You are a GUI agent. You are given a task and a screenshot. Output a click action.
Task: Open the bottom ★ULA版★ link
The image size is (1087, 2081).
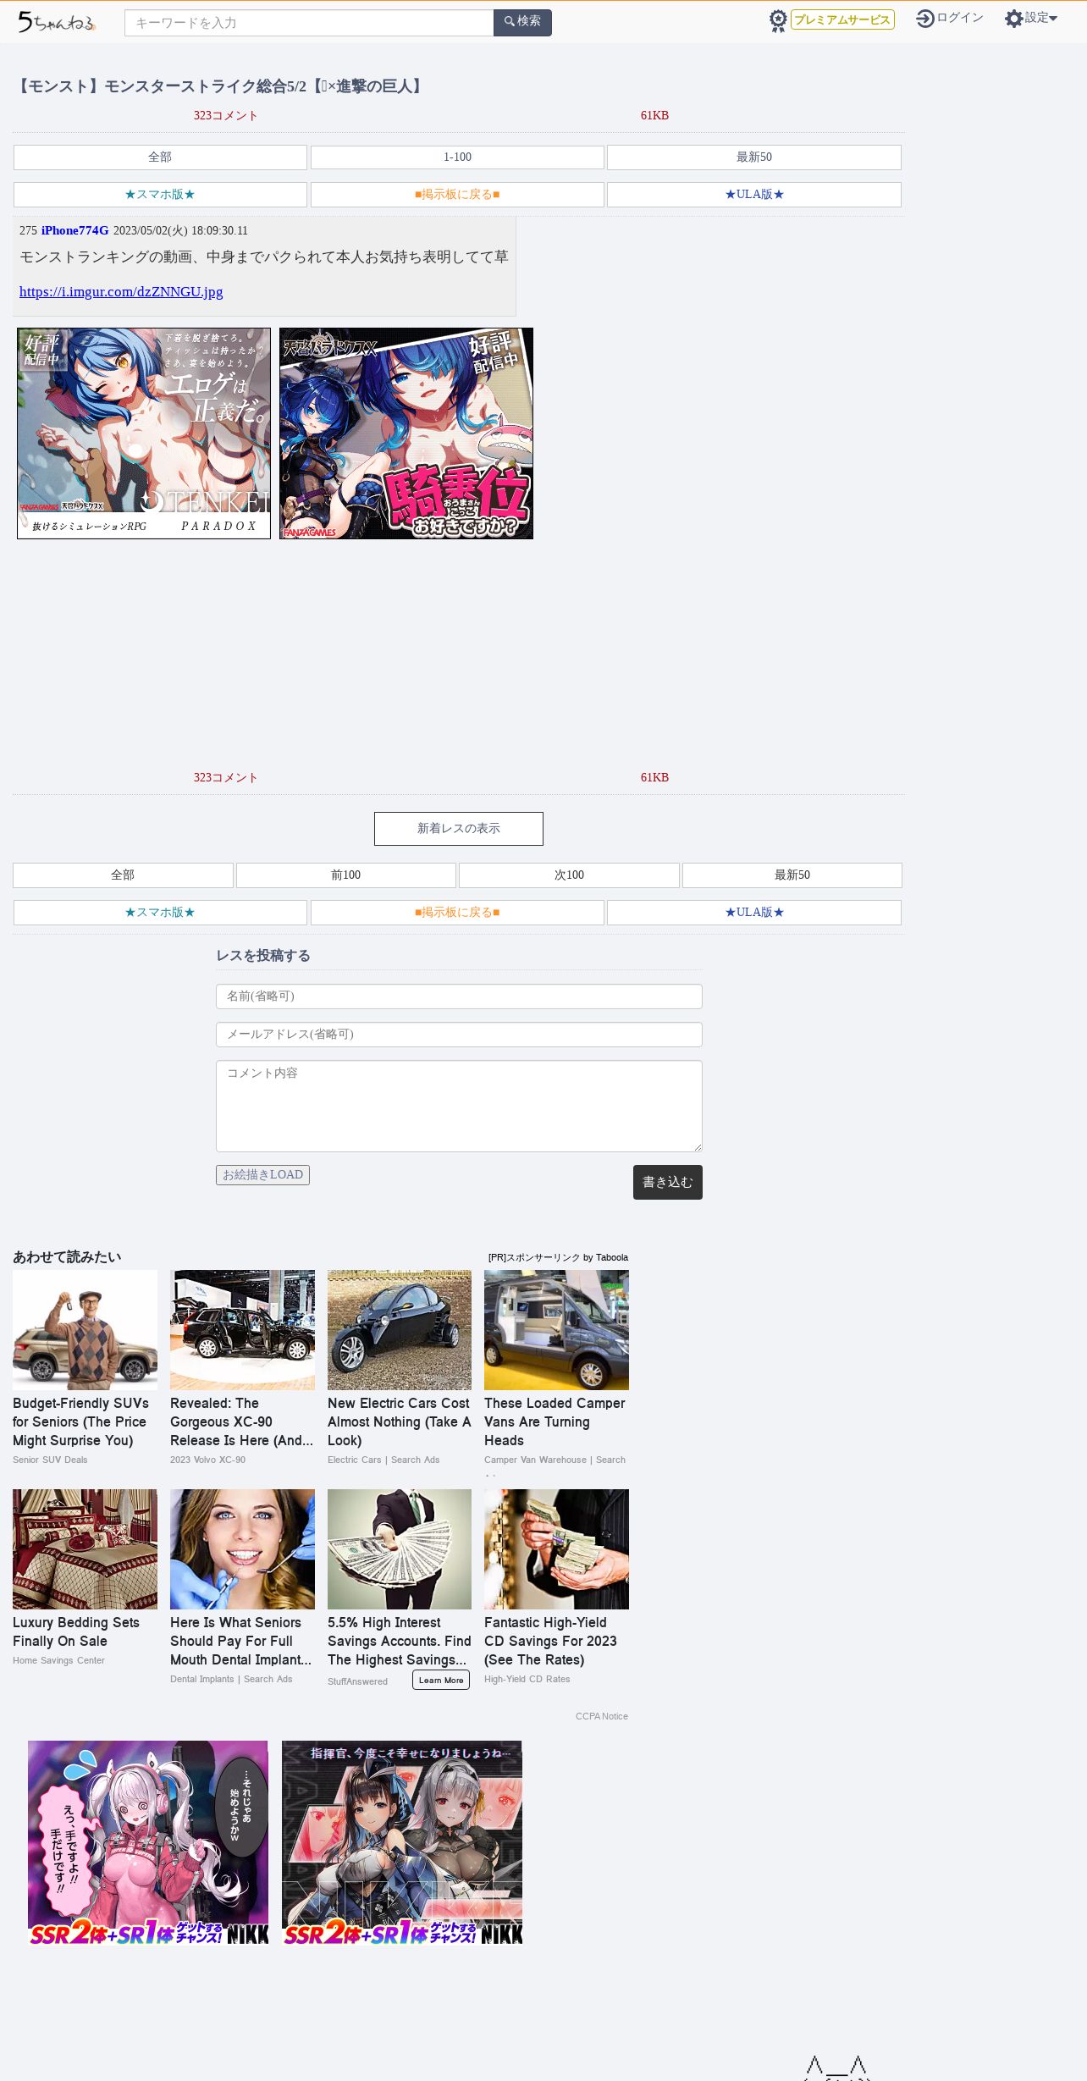754,913
